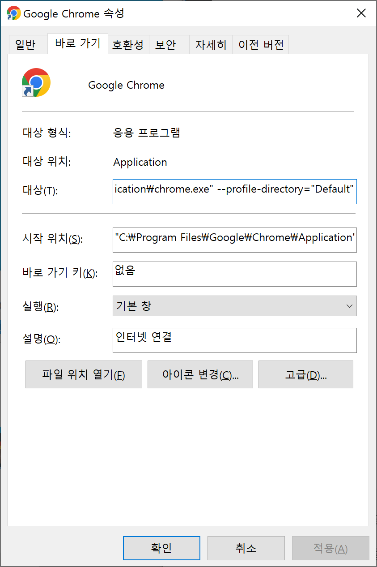
Task: Click the 실행(R) label
Action: point(41,307)
